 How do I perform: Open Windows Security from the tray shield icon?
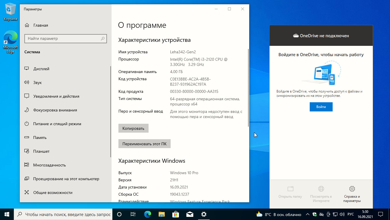coord(315,214)
